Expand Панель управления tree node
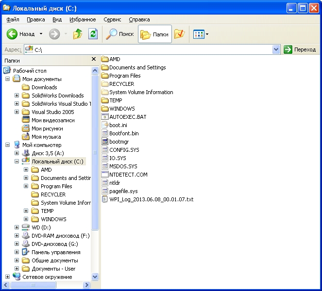The image size is (322, 291). (x=17, y=252)
